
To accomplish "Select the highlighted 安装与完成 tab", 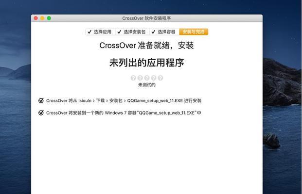I will pyautogui.click(x=194, y=32).
